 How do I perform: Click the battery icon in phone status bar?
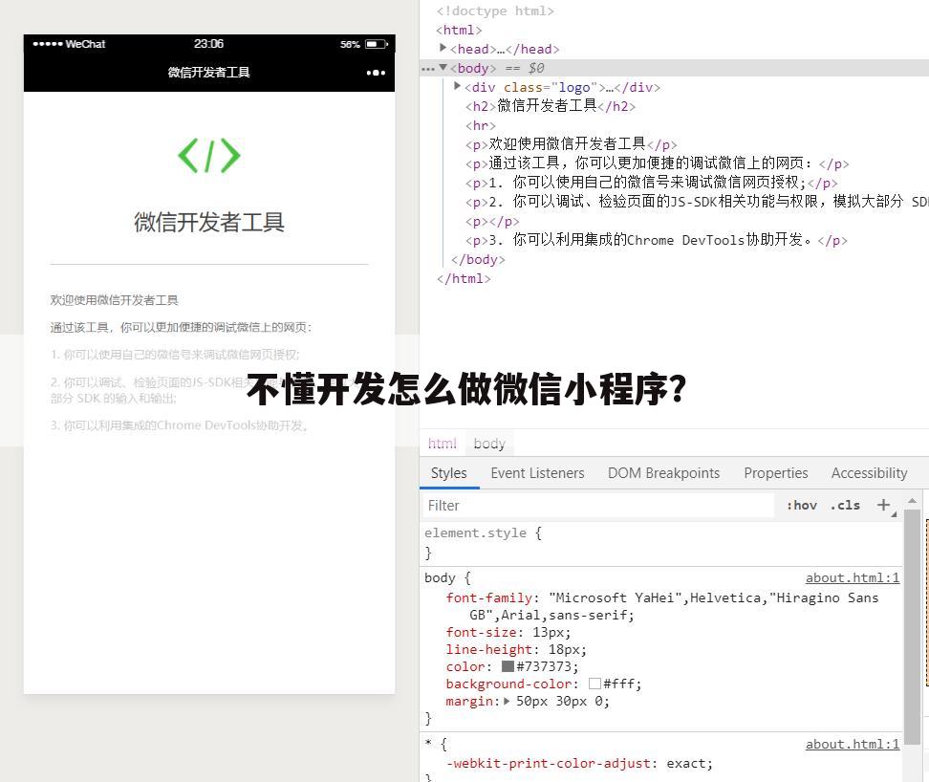[x=377, y=44]
